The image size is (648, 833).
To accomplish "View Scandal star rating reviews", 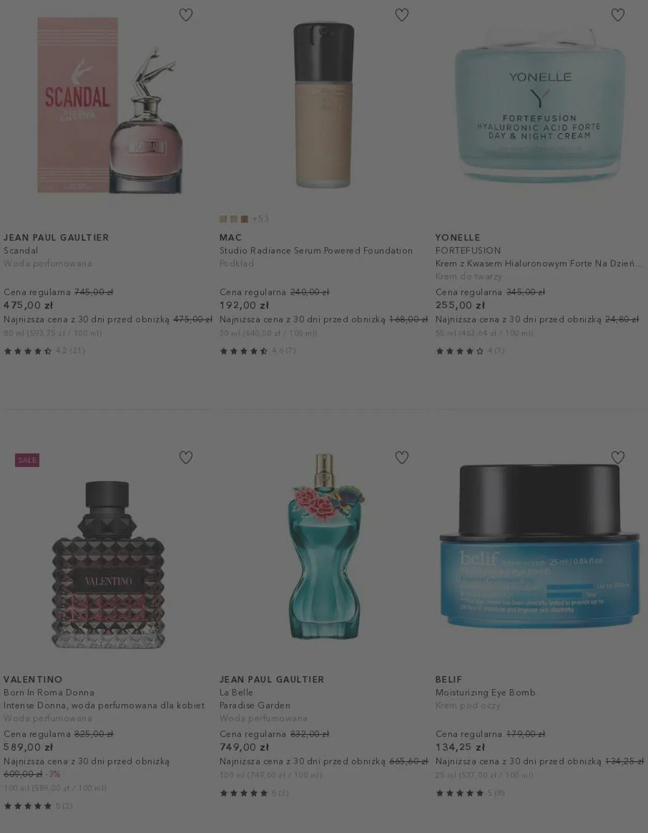I will click(44, 351).
